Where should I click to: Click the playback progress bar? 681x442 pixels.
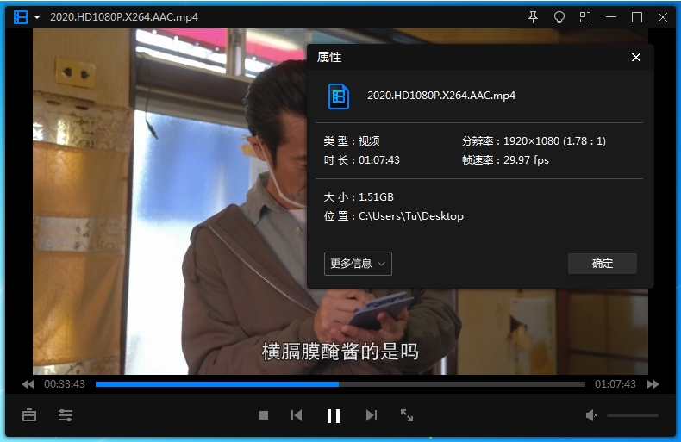[340, 384]
